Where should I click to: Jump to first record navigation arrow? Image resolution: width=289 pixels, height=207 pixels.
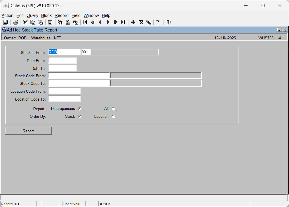click(85, 22)
